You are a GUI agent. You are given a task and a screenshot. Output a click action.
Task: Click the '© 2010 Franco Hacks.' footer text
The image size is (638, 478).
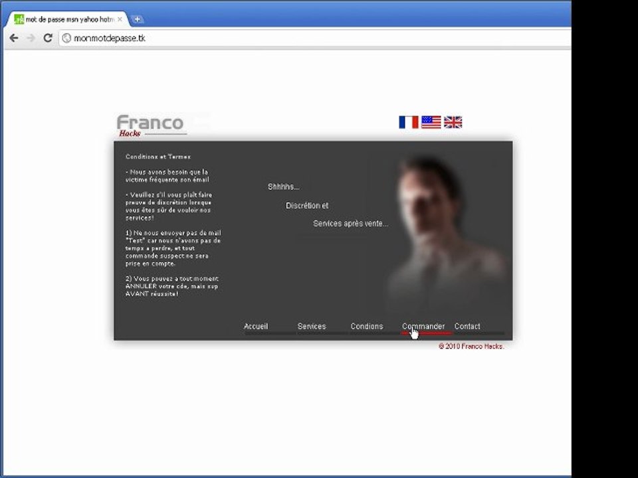[471, 347]
